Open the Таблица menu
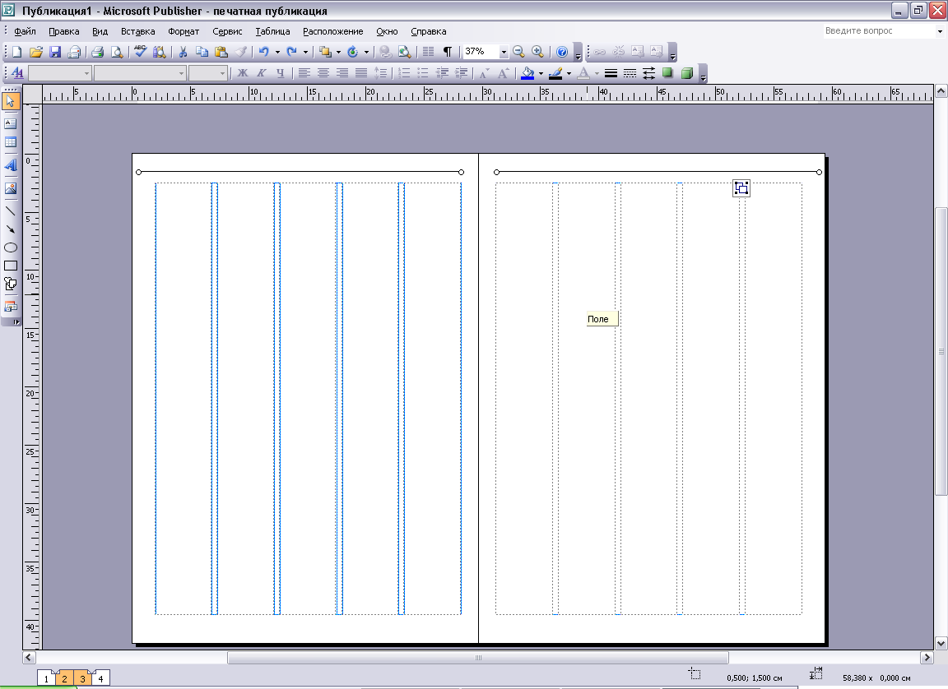The width and height of the screenshot is (948, 689). tap(272, 31)
